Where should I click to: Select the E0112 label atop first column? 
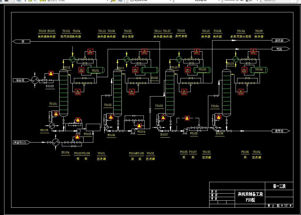pos(67,67)
